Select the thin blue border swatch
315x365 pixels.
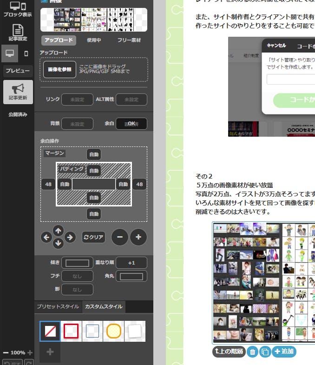click(92, 331)
